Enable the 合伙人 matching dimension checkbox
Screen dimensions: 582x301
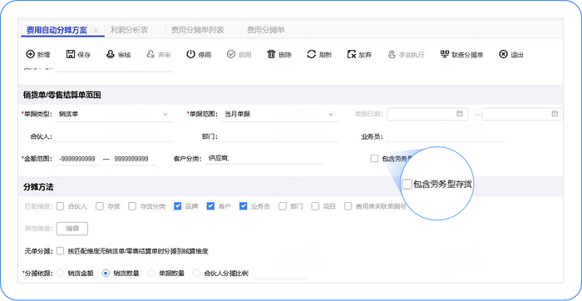[60, 206]
